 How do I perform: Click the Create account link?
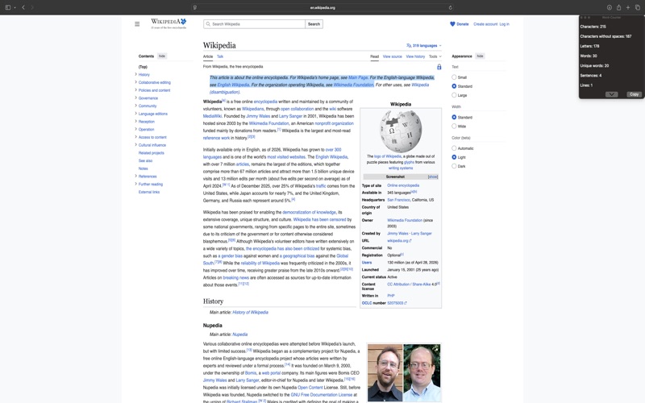pos(485,24)
